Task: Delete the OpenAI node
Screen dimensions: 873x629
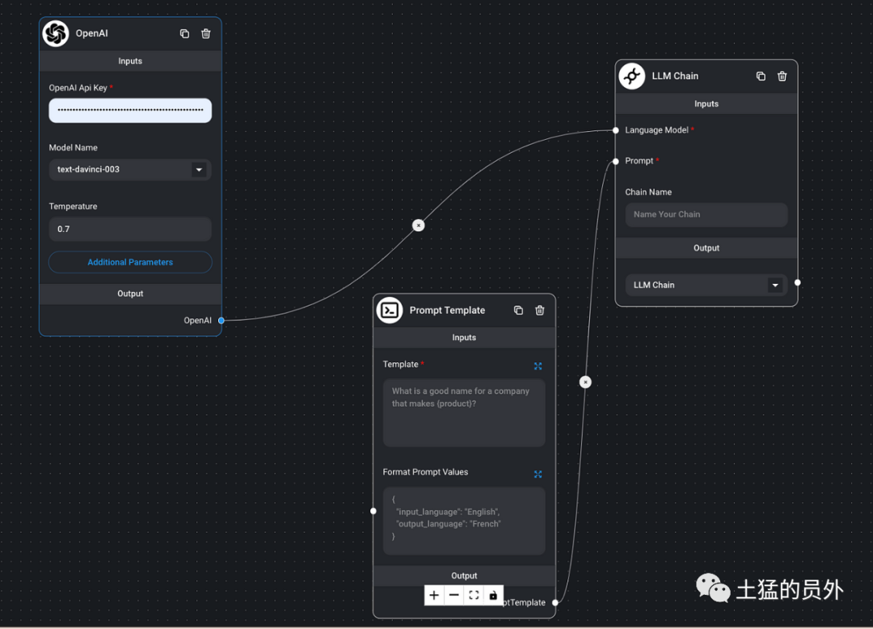Action: (x=206, y=34)
